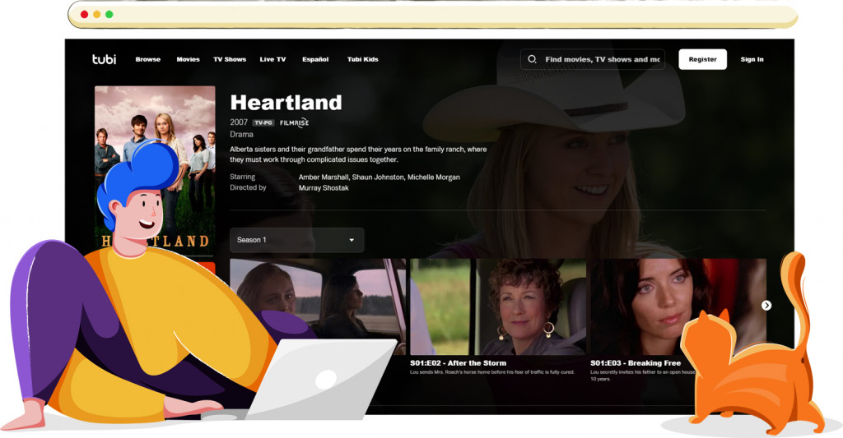Click the Heartland poster image
This screenshot has width=843, height=438.
pos(155,170)
